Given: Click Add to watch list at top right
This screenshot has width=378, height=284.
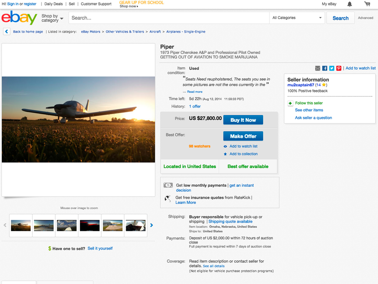Looking at the screenshot, I should point(361,68).
